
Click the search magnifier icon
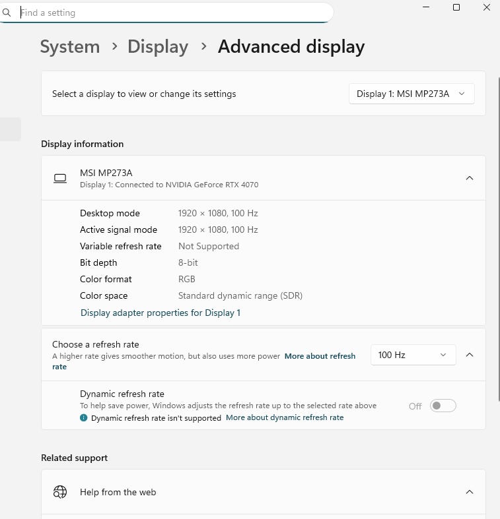pos(7,13)
